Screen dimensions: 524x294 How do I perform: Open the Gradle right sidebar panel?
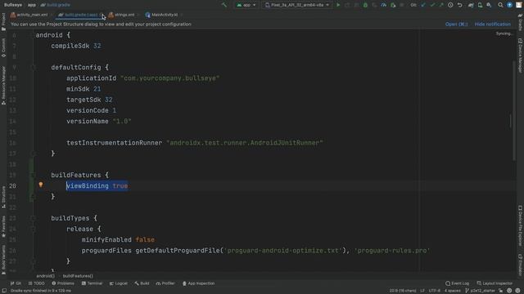(521, 23)
